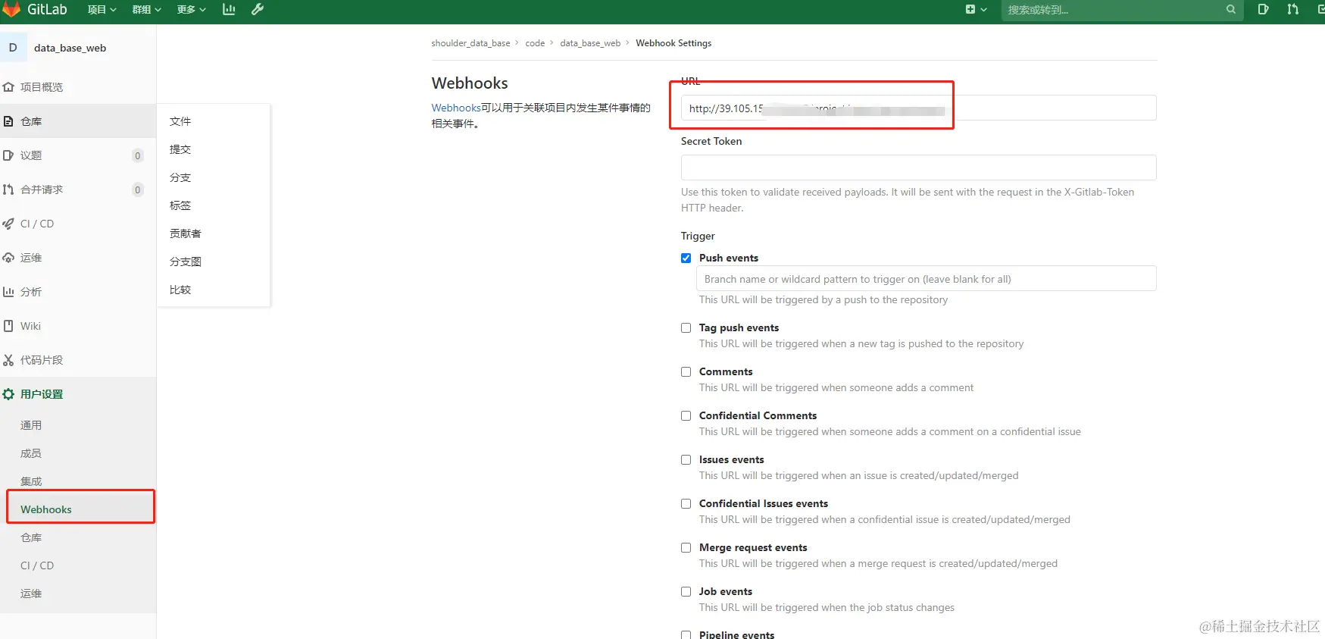
Task: Open merge requests icon in top bar
Action: click(x=1292, y=10)
